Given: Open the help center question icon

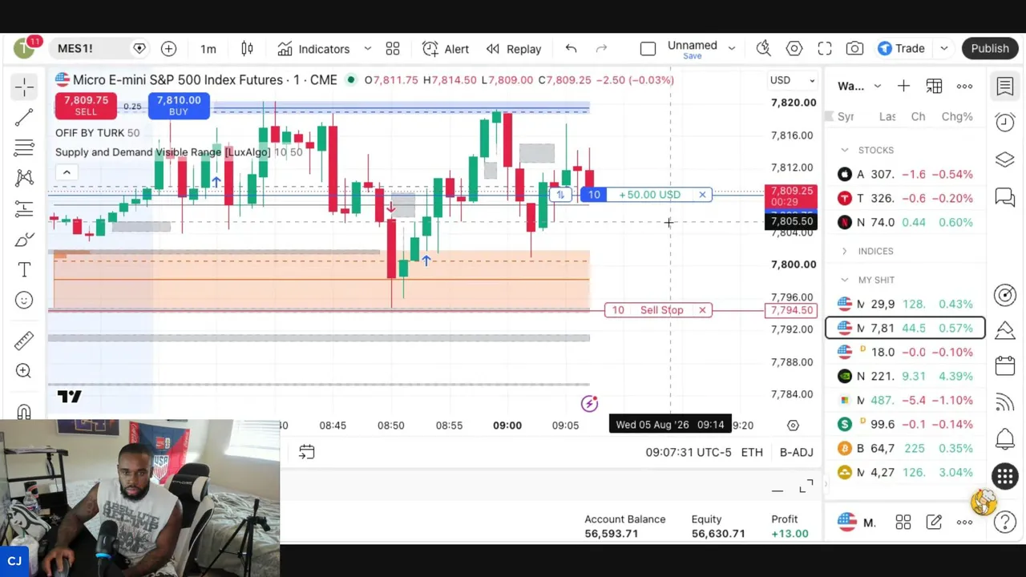Looking at the screenshot, I should pos(1005,523).
